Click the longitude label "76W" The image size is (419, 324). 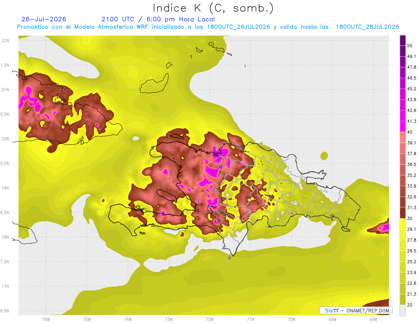[x=46, y=319]
